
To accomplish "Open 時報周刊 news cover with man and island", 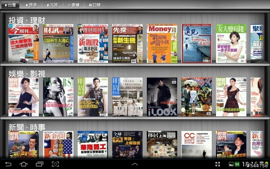I will (24, 144).
